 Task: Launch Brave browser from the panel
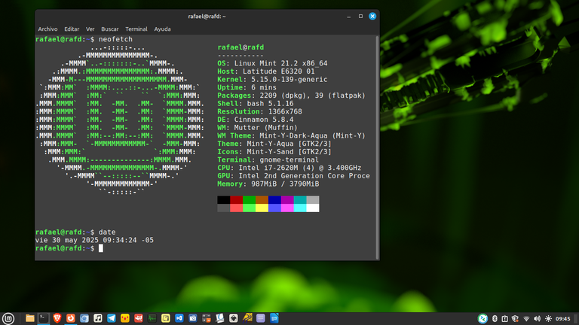57,318
